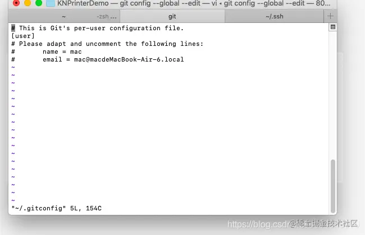The height and width of the screenshot is (235, 365).
Task: Click the "Please adapt and uncomment" comment line
Action: 107,44
